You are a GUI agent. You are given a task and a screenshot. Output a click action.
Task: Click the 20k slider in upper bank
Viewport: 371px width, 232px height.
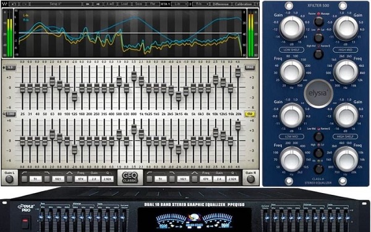[238, 72]
